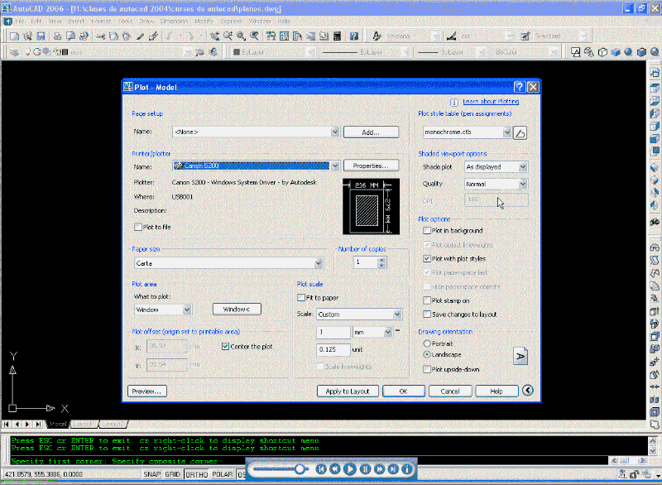This screenshot has width=662, height=485.
Task: Click the plot style table edit icon
Action: [520, 133]
